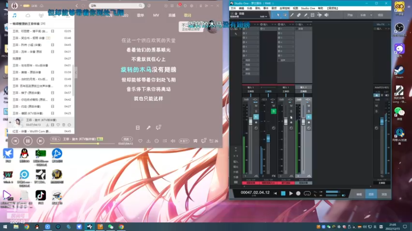Viewport: 412px width, 231px height.
Task: Click the music player progress bar
Action: 82,144
